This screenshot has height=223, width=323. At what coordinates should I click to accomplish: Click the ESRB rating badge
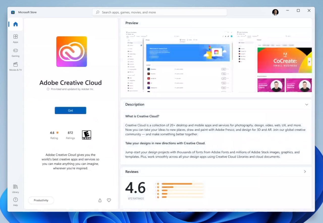tap(87, 135)
